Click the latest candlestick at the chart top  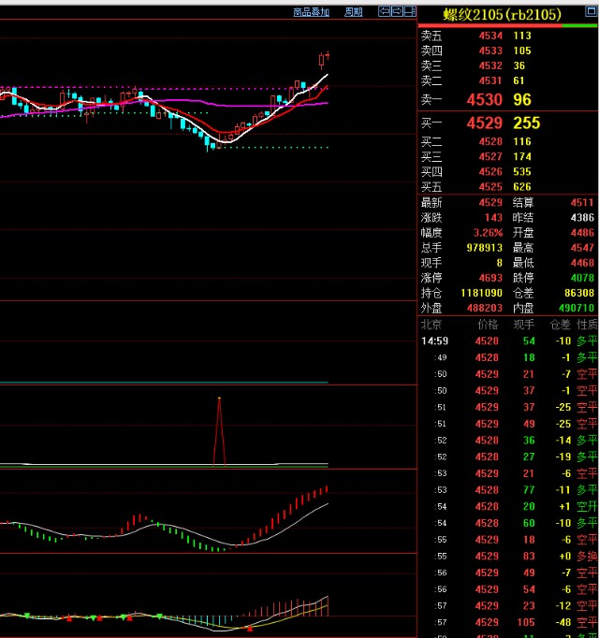point(323,60)
